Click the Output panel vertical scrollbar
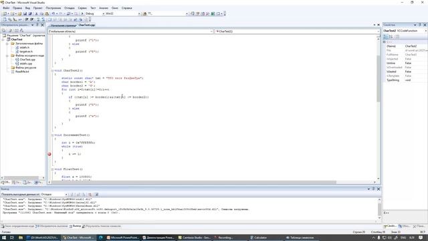 point(379,210)
